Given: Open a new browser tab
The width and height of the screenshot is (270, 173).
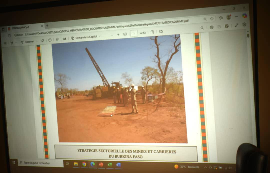Looking at the screenshot, I should point(47,25).
